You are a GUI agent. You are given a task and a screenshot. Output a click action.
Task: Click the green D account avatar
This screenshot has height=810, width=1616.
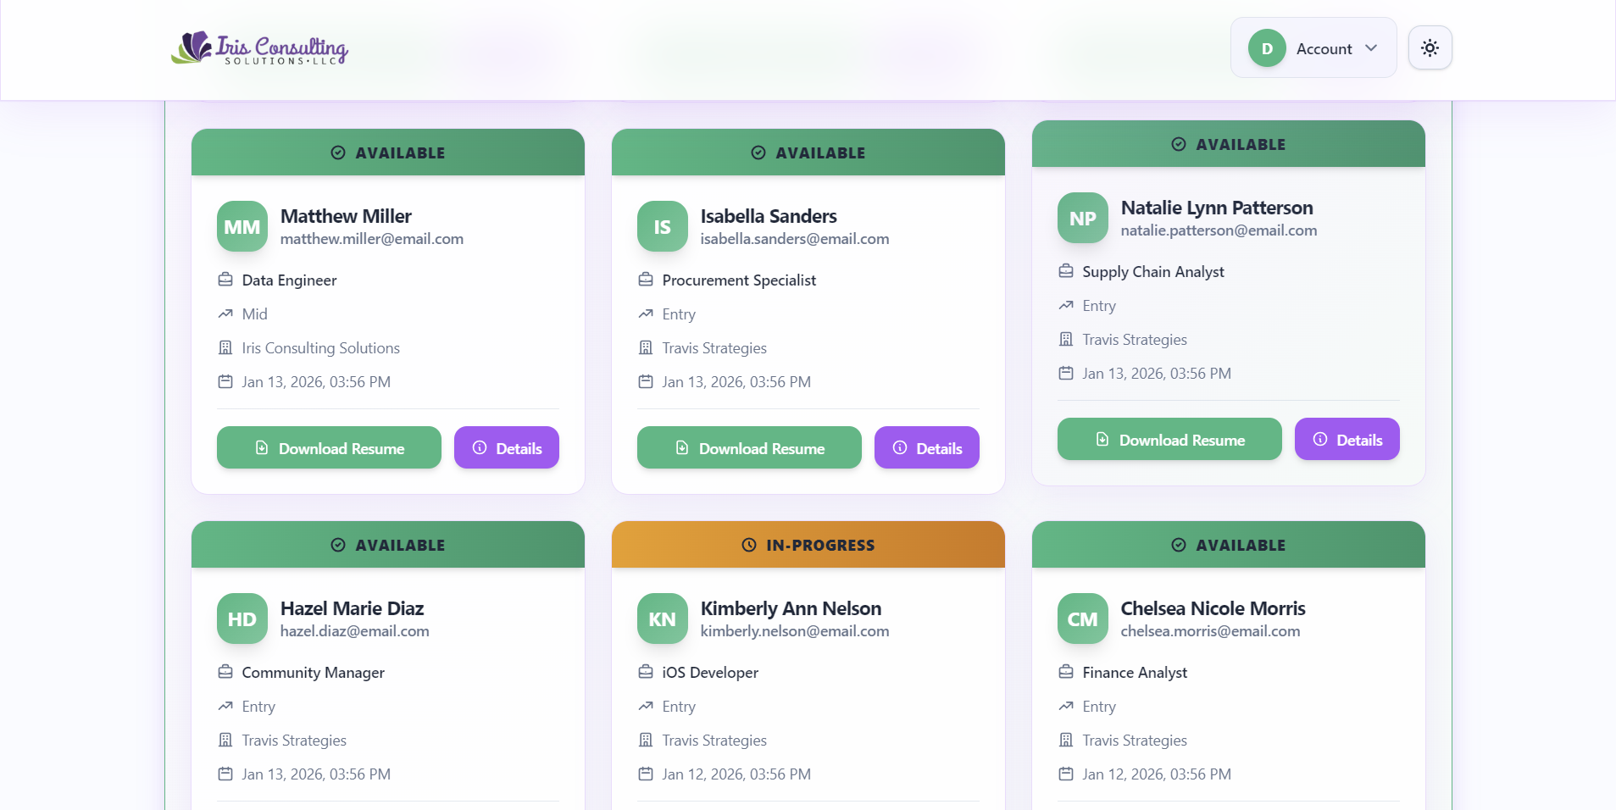point(1266,48)
